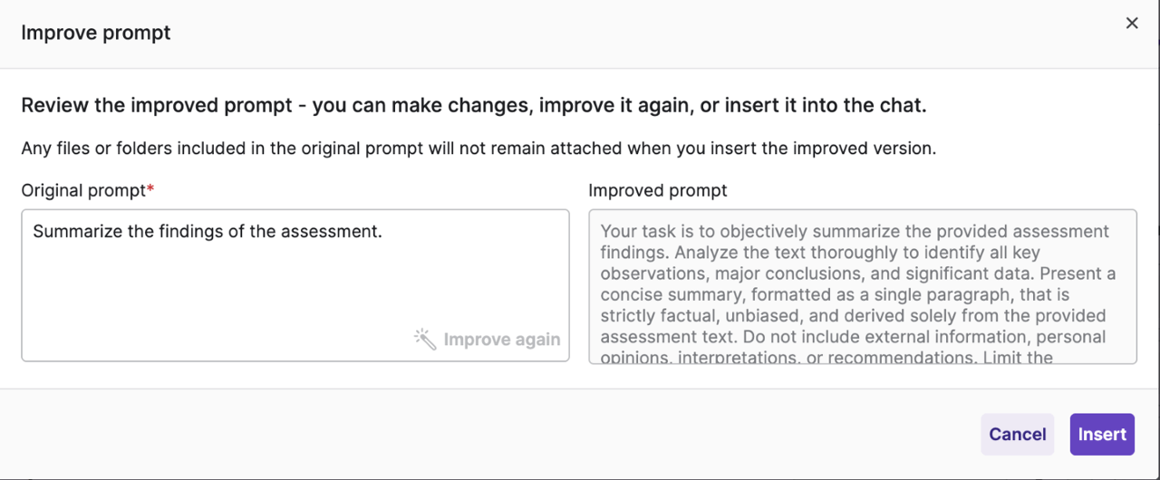Select the "Original prompt" field label

tap(83, 191)
